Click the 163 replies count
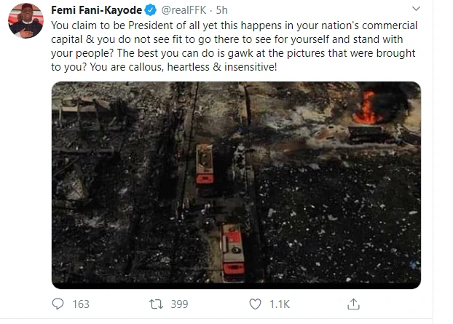 [81, 304]
